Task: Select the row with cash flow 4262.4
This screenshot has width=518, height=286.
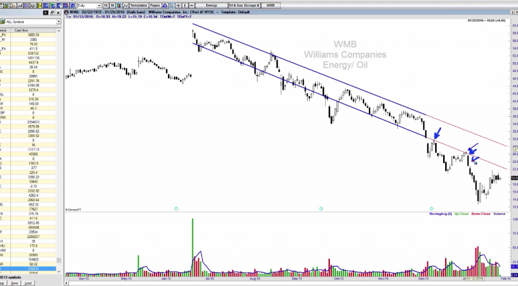Action: [x=28, y=195]
